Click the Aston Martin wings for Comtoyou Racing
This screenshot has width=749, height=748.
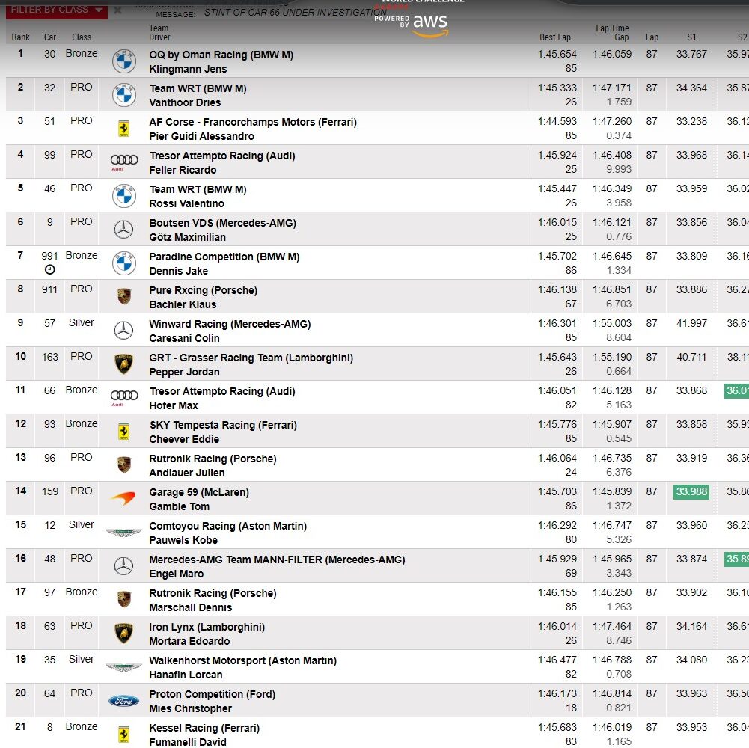tap(123, 533)
